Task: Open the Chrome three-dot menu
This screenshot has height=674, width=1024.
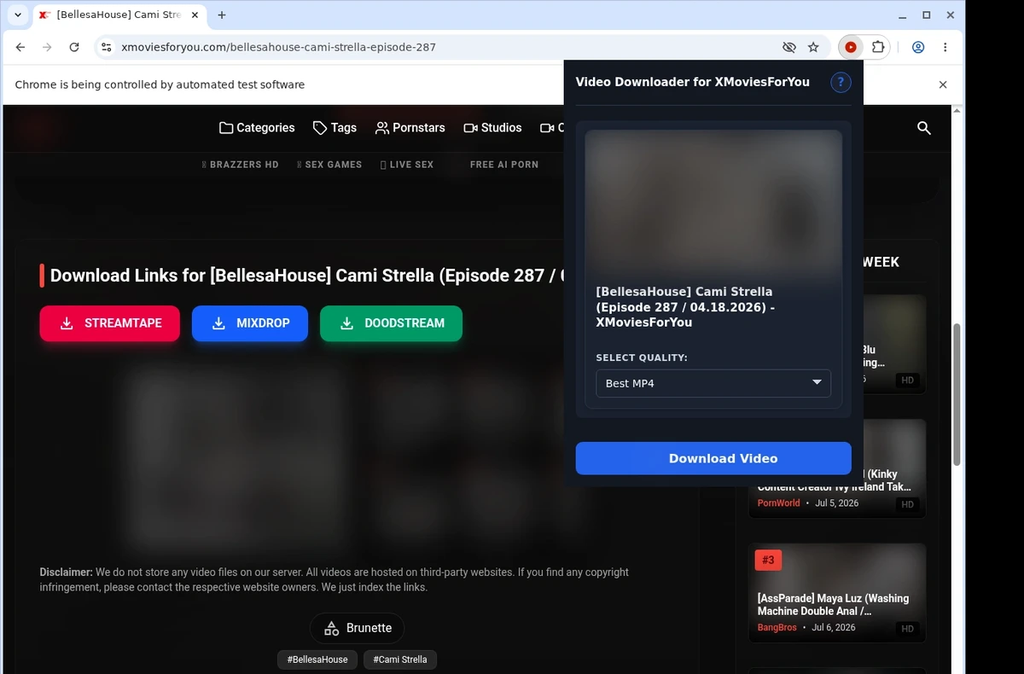Action: [x=945, y=48]
